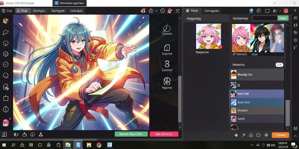299x149 pixels.
Task: Click the crossed tools icon in top toolbar
Action: (178, 11)
